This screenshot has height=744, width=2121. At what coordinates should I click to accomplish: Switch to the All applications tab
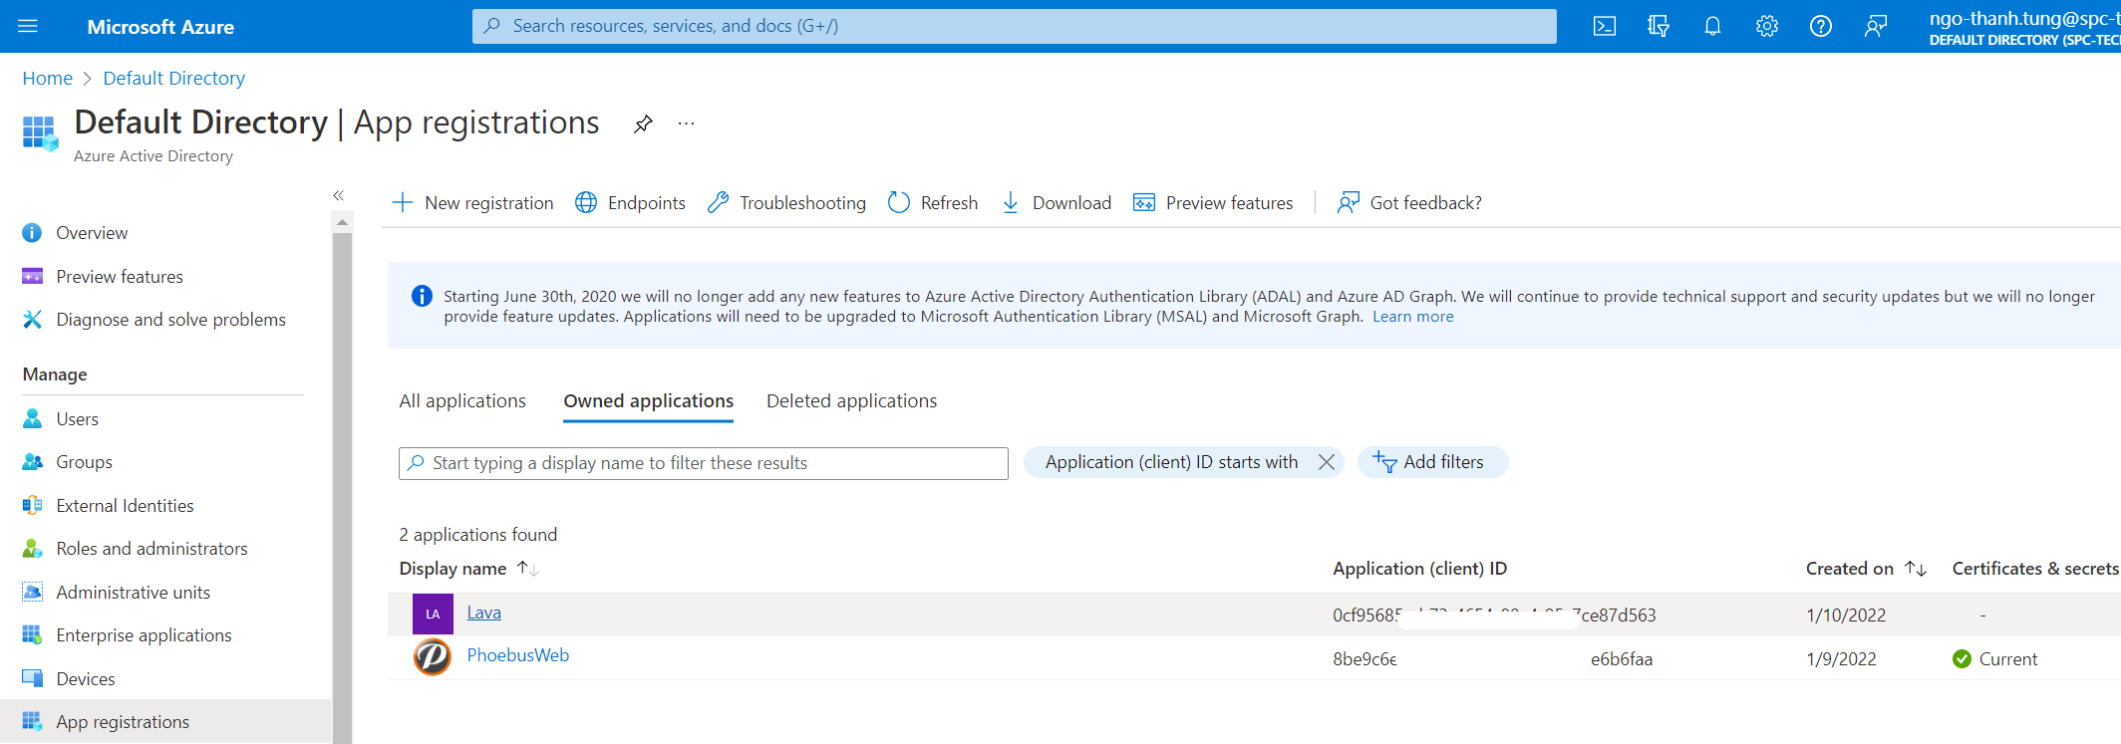coord(462,400)
